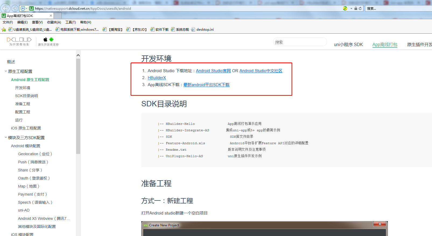Click the green site icon in address bar
The image size is (432, 236).
(31, 8)
